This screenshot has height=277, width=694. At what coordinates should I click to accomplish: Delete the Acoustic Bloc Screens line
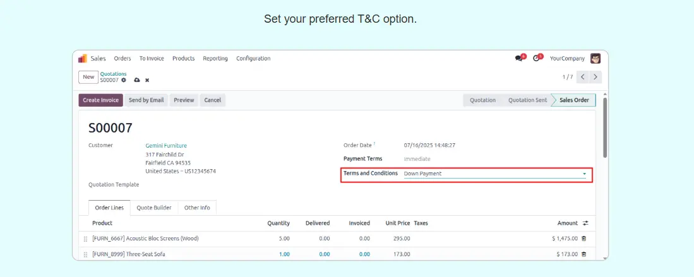click(x=583, y=239)
